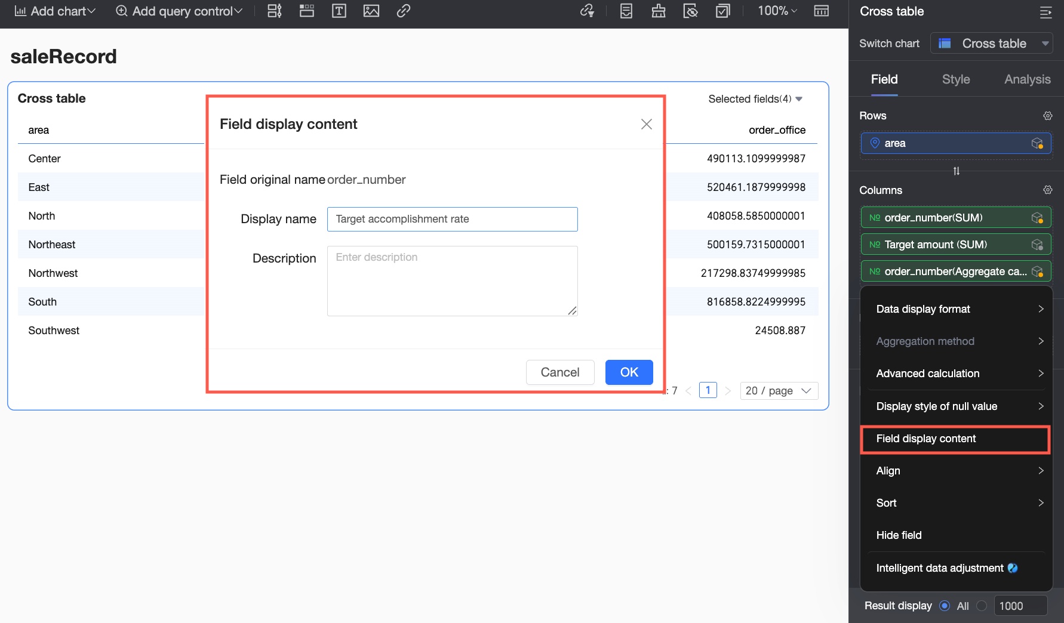Select page 1 in the pagination
The image size is (1064, 623).
pyautogui.click(x=708, y=390)
